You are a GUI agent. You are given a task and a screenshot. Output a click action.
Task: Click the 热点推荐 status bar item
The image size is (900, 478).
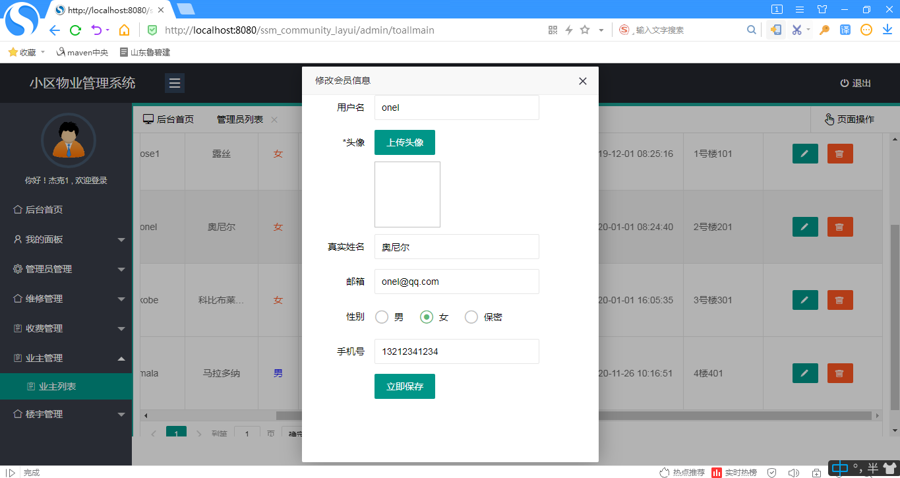pyautogui.click(x=682, y=472)
